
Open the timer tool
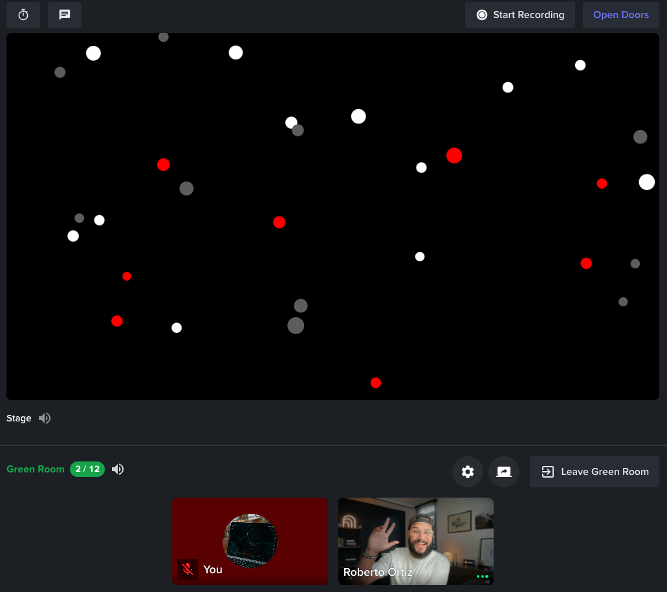coord(23,15)
